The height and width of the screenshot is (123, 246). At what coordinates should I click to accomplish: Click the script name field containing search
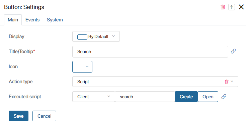coord(145,97)
